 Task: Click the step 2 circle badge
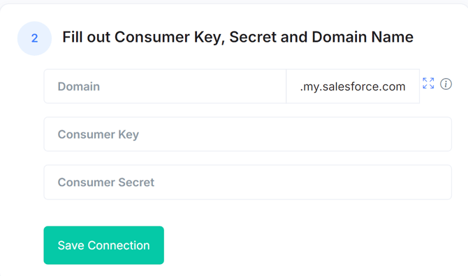click(35, 38)
